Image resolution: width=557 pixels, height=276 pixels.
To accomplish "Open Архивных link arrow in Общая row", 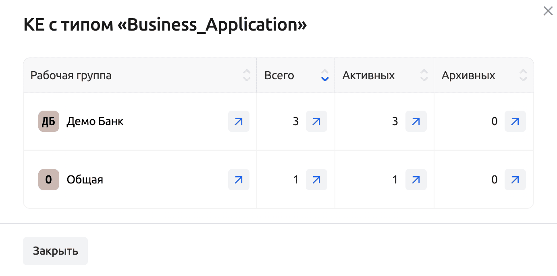I will (x=515, y=179).
